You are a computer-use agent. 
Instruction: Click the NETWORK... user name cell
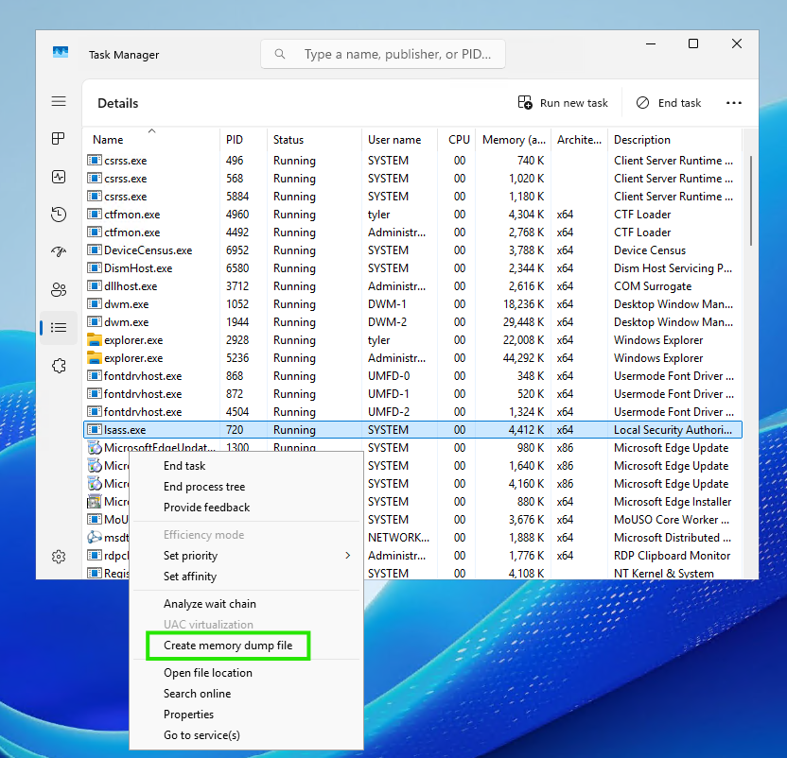coord(398,537)
